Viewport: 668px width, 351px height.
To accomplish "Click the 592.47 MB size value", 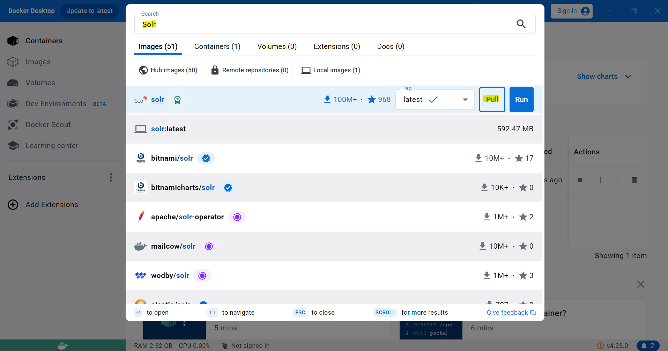I will (515, 129).
